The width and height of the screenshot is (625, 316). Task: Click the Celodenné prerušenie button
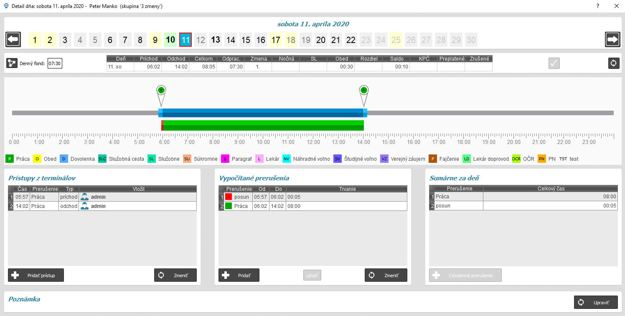click(x=465, y=275)
